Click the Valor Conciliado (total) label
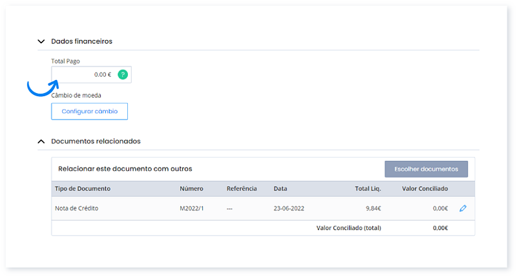Viewport: 517px width, 277px height. pyautogui.click(x=348, y=228)
